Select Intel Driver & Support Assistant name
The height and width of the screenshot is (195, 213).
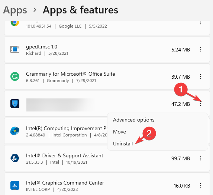[65, 155]
